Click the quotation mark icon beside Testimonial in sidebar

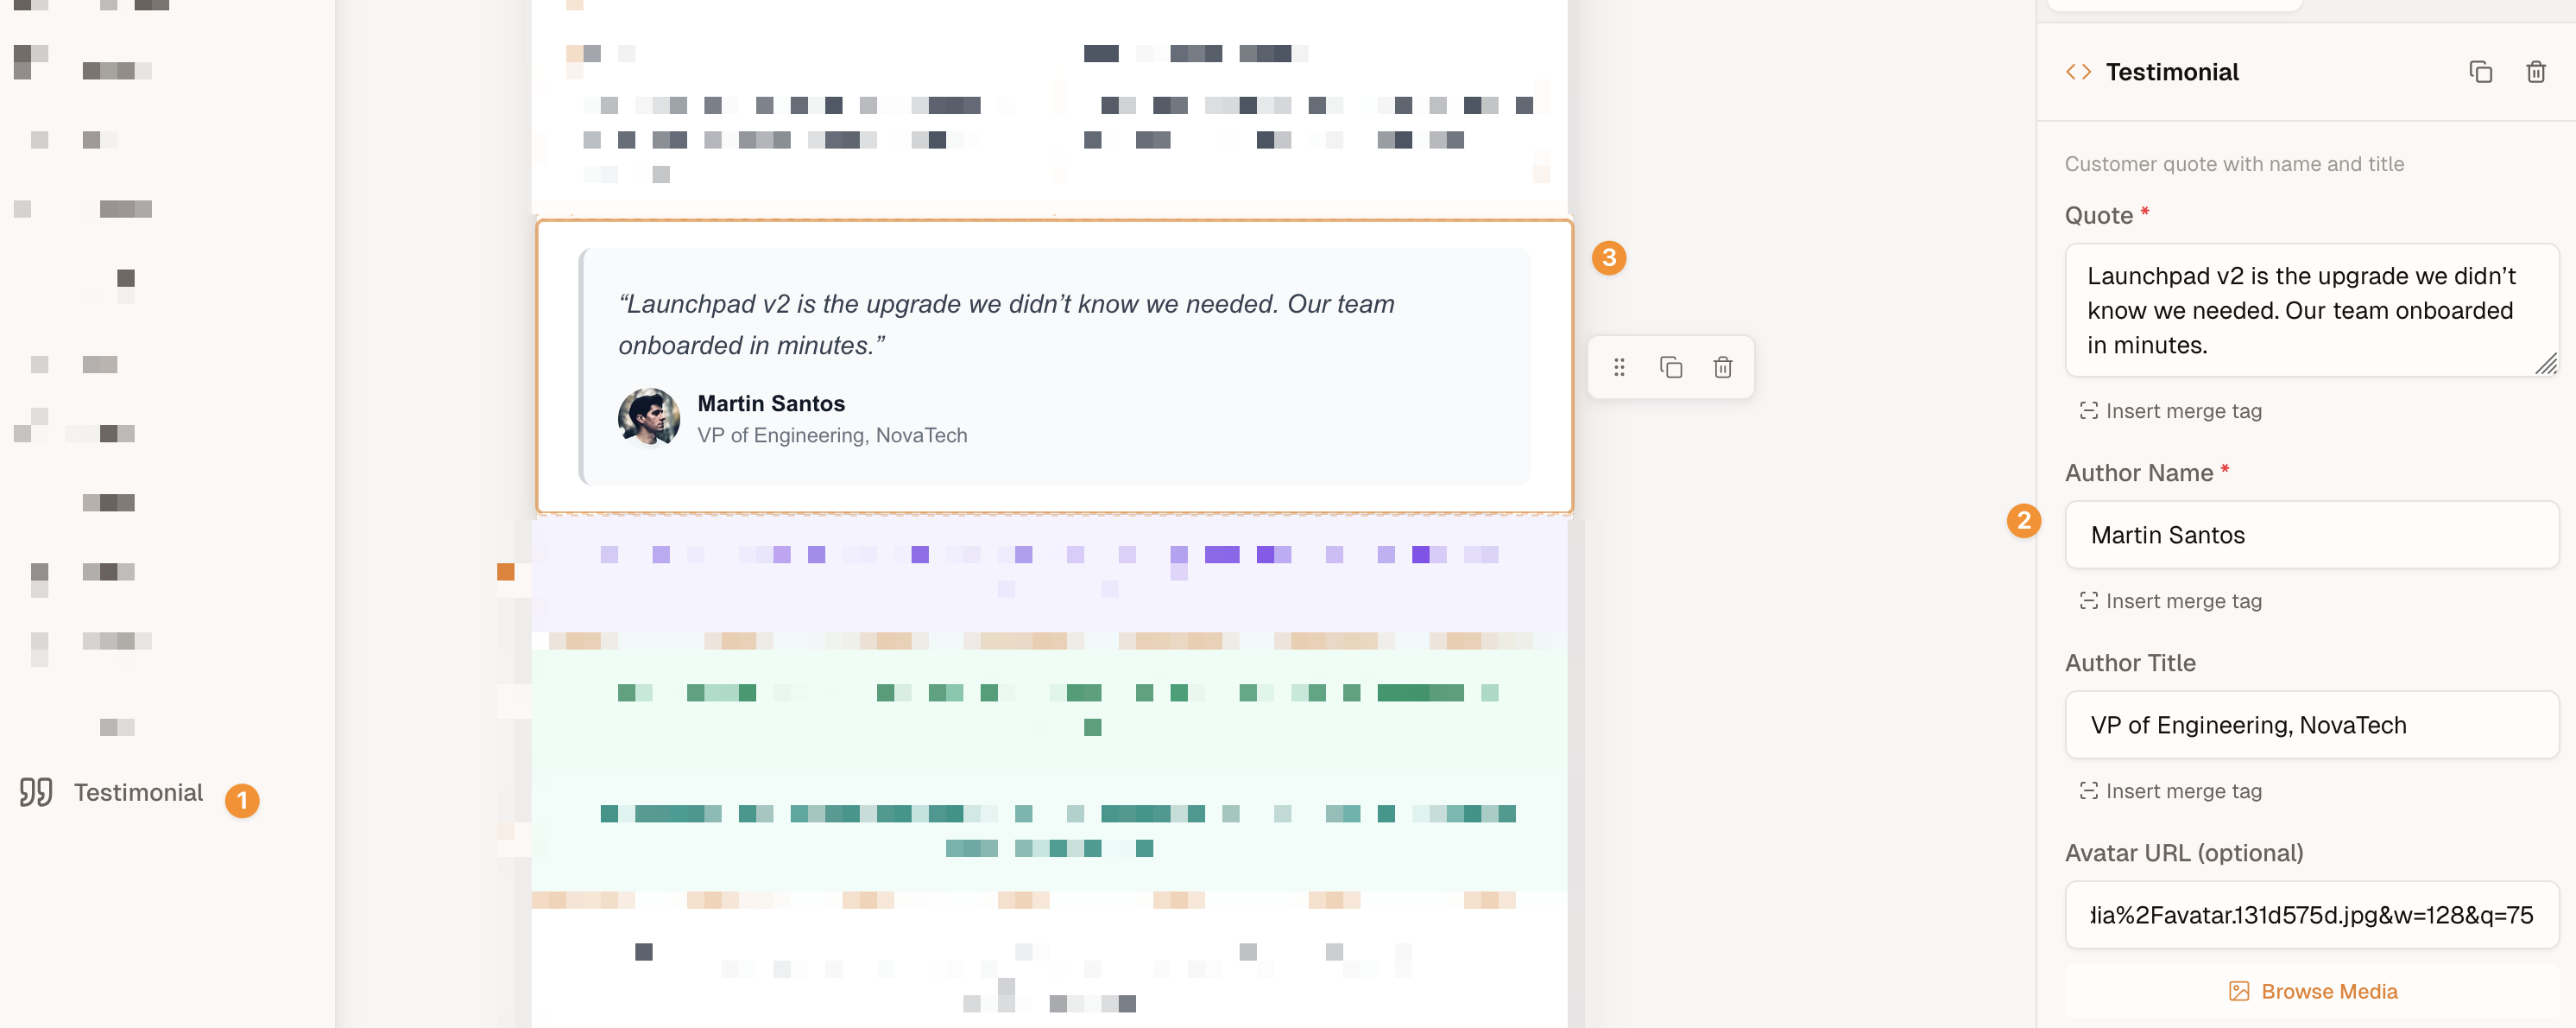[36, 792]
